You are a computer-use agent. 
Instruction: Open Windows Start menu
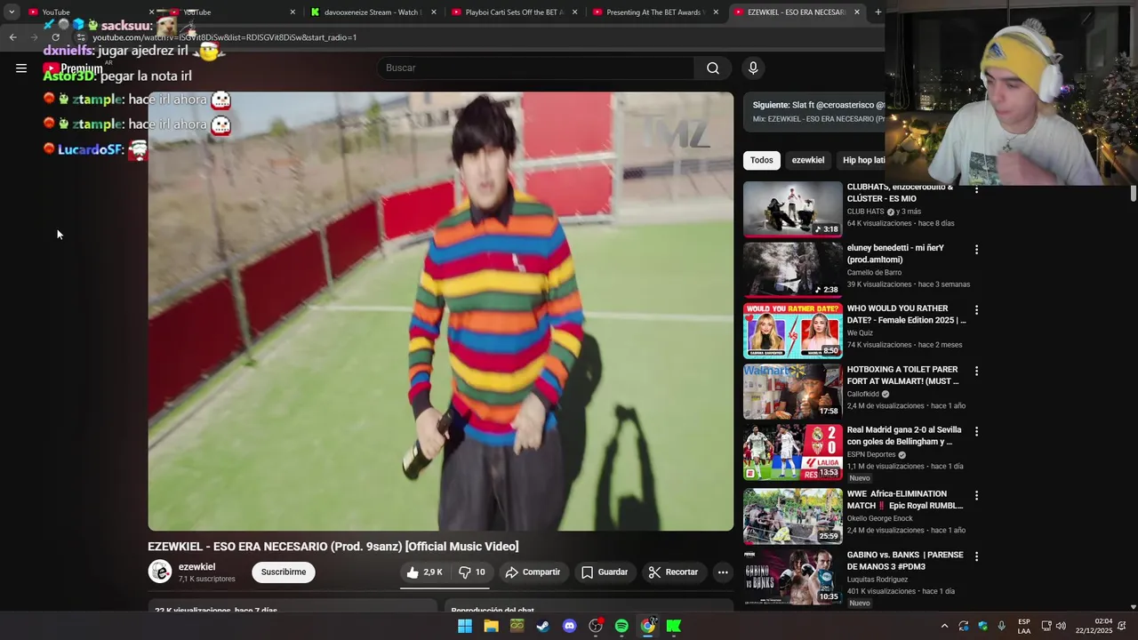[x=464, y=626]
